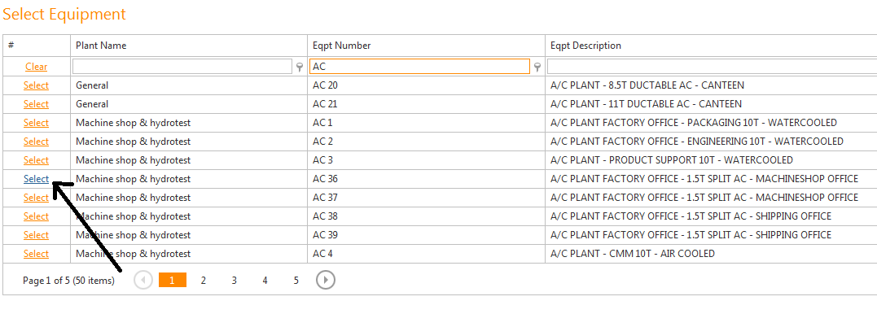Screen dimensions: 877x327
Task: Clear the filter row
Action: click(x=36, y=67)
